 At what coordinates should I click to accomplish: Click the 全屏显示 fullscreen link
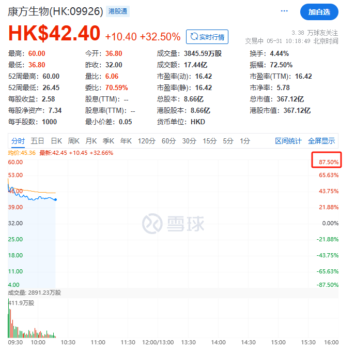coord(321,141)
